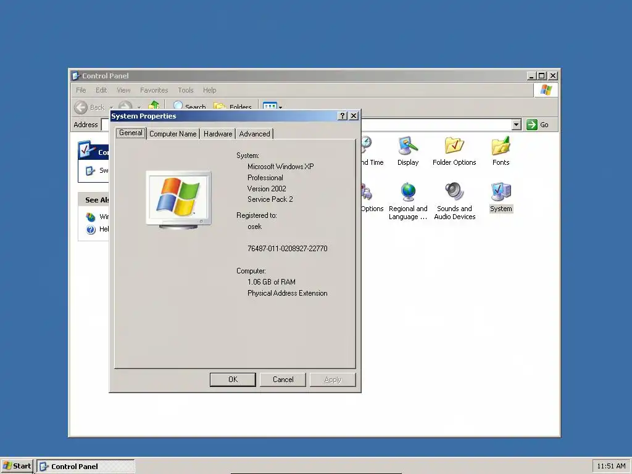The height and width of the screenshot is (474, 632).
Task: Open Sounds and Audio Devices icon
Action: (x=454, y=201)
